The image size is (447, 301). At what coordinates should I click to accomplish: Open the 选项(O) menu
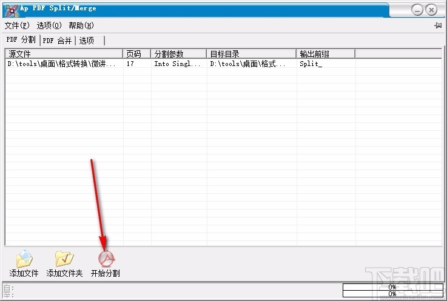[x=49, y=25]
